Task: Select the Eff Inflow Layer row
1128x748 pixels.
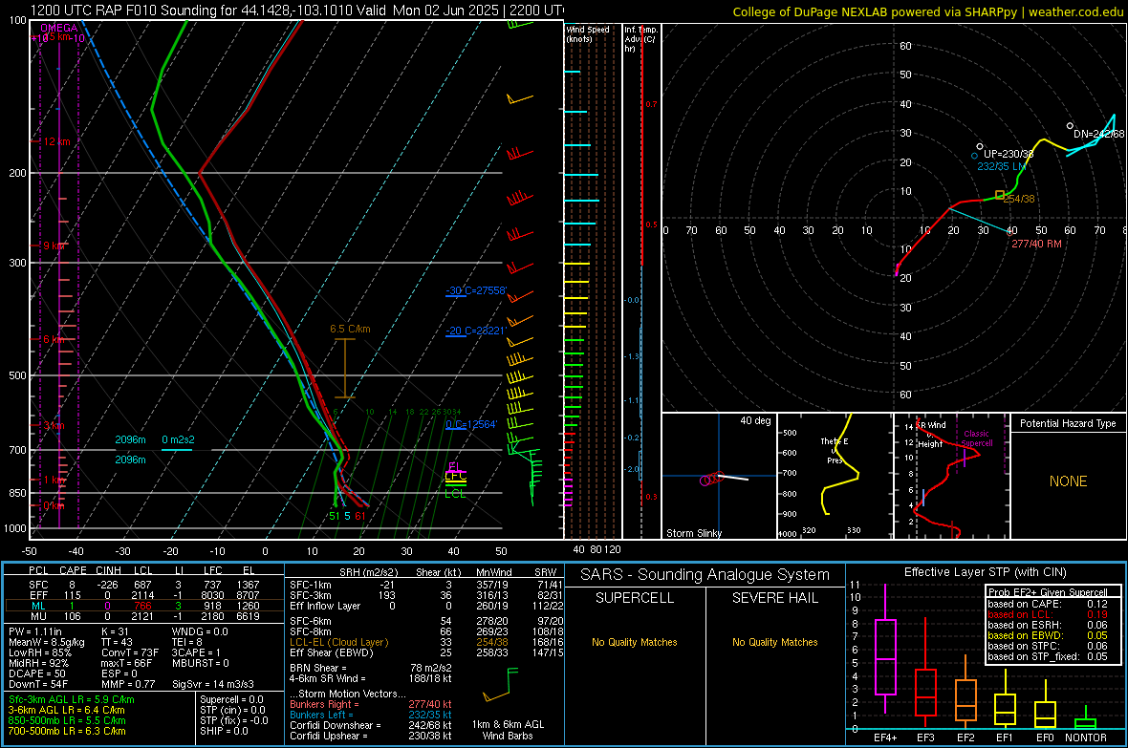Action: coord(426,606)
